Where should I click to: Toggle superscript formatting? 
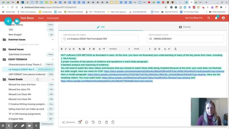tap(169, 49)
